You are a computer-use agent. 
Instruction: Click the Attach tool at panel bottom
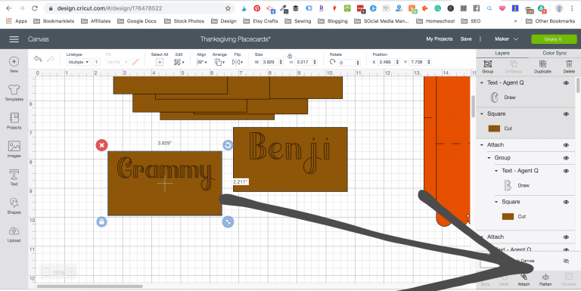click(x=524, y=280)
